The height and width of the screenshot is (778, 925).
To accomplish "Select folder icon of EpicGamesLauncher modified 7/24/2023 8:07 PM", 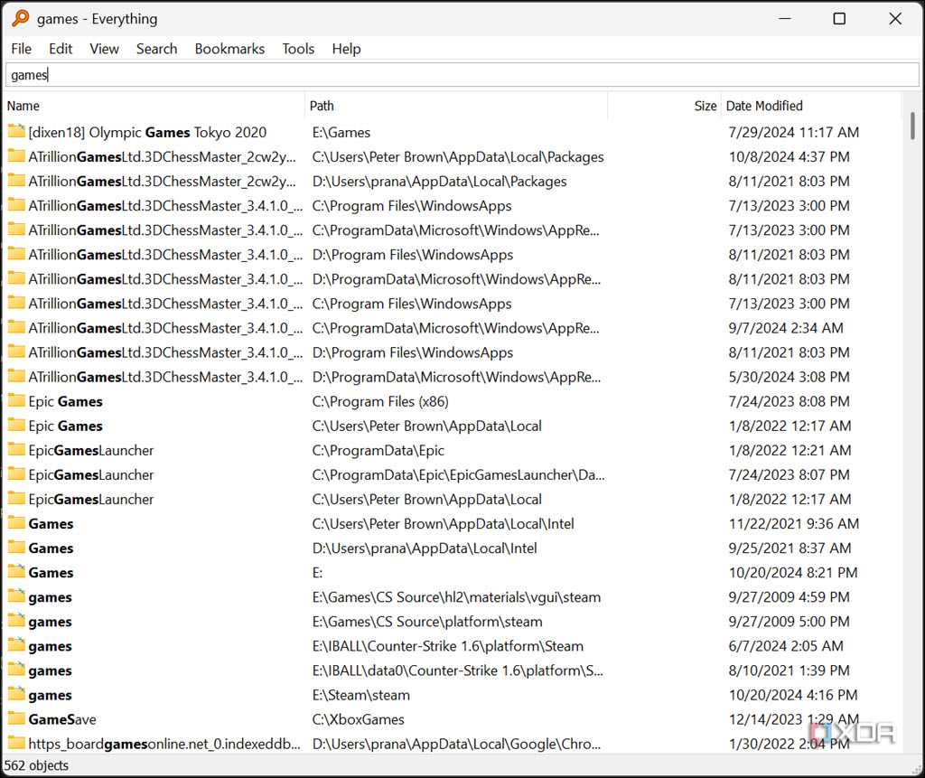I will coord(16,474).
